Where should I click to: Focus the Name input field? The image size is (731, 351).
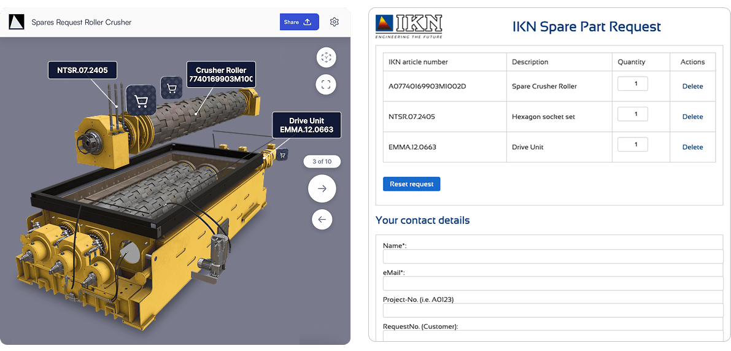[x=553, y=257]
